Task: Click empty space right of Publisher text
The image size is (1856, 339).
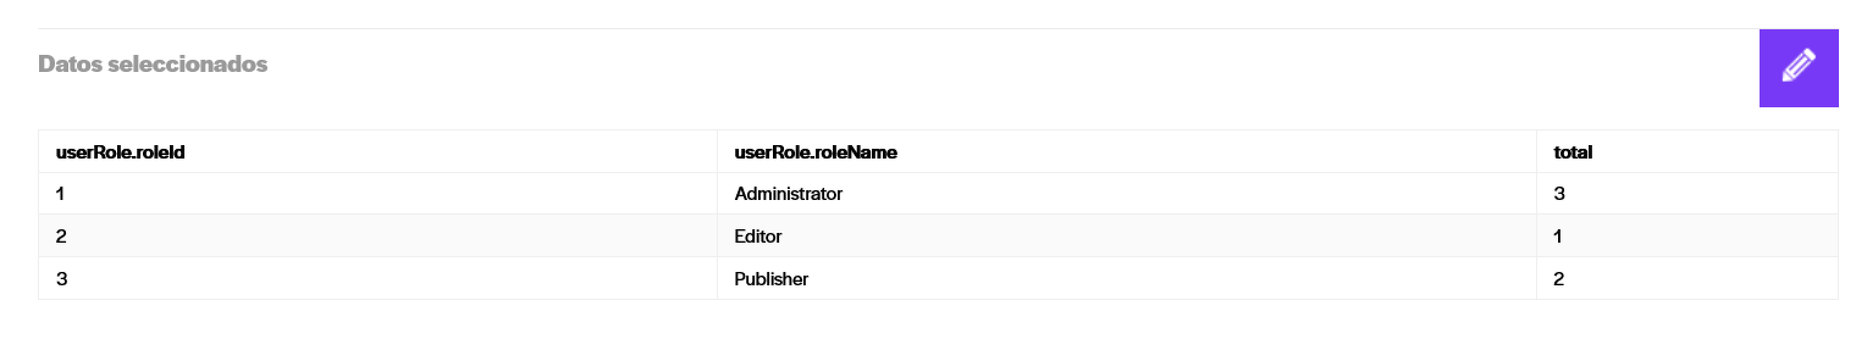Action: pyautogui.click(x=1172, y=279)
